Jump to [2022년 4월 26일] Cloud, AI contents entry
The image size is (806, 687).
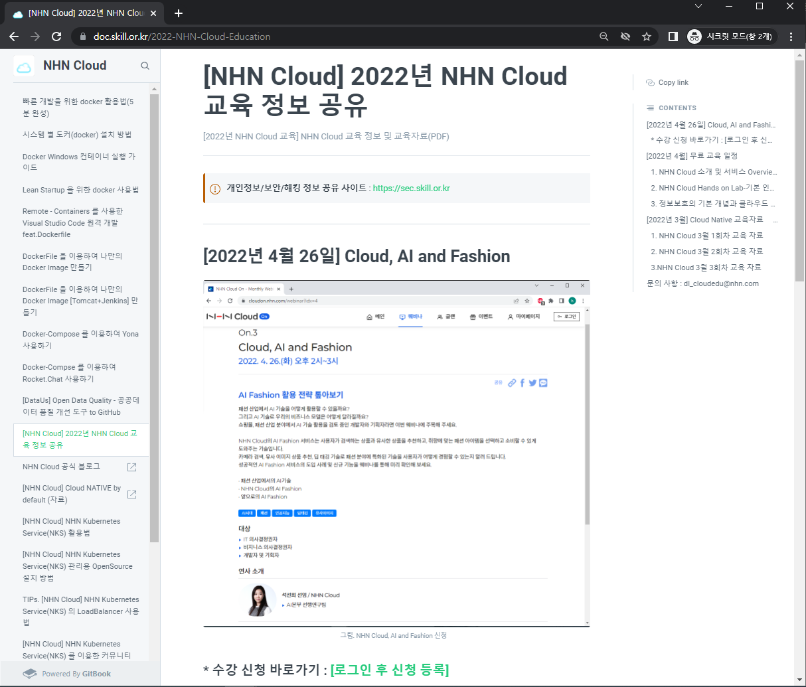711,125
